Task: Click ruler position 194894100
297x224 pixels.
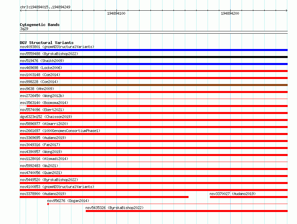Action: coord(116,13)
